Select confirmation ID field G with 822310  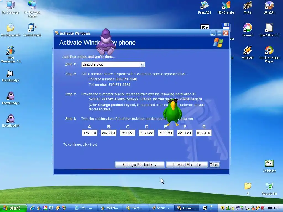(204, 133)
